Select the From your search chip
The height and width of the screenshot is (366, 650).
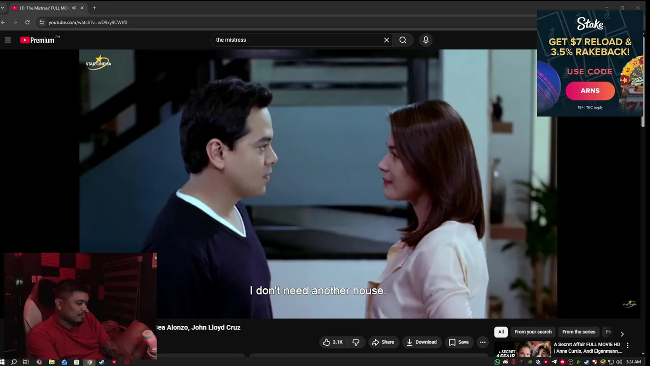[533, 332]
